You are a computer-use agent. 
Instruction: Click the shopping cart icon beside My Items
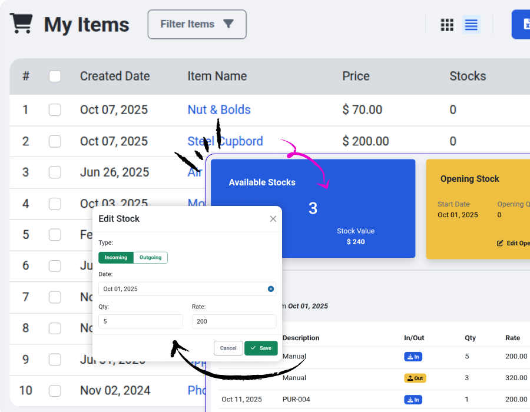click(x=22, y=22)
